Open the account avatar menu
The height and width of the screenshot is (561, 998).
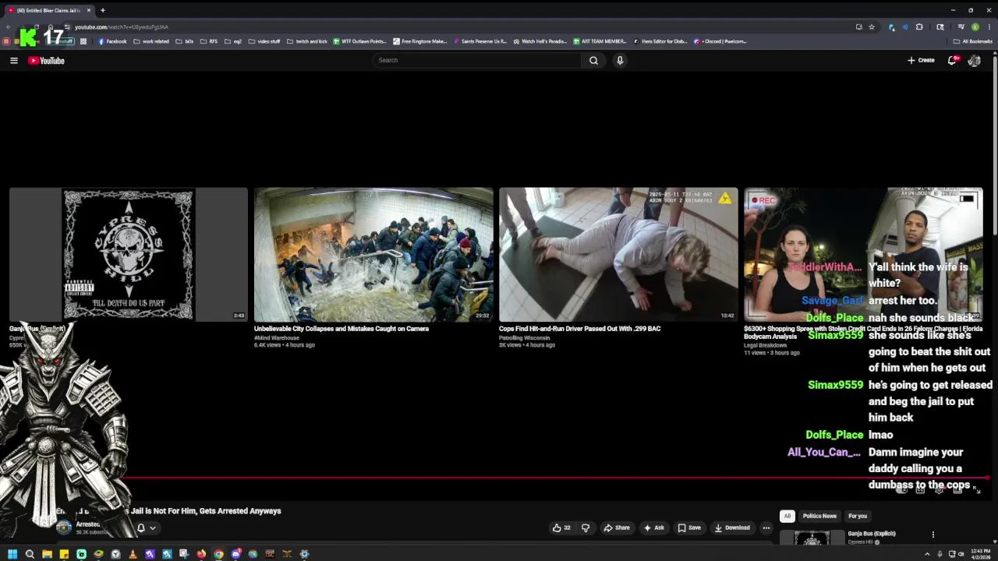pyautogui.click(x=974, y=60)
